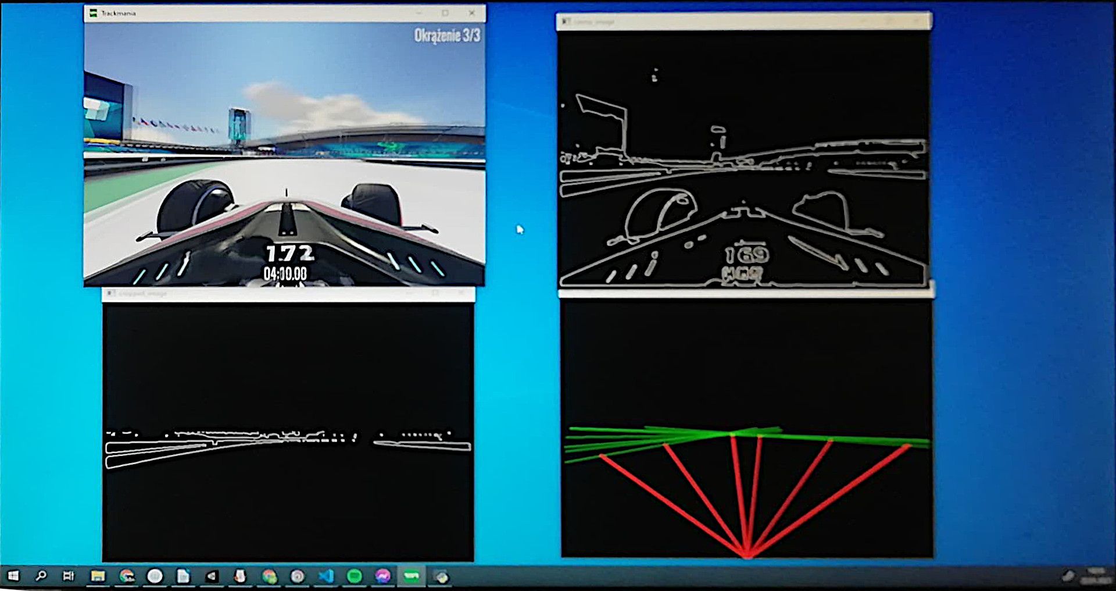
Task: Click the canny image window title bar
Action: 727,22
